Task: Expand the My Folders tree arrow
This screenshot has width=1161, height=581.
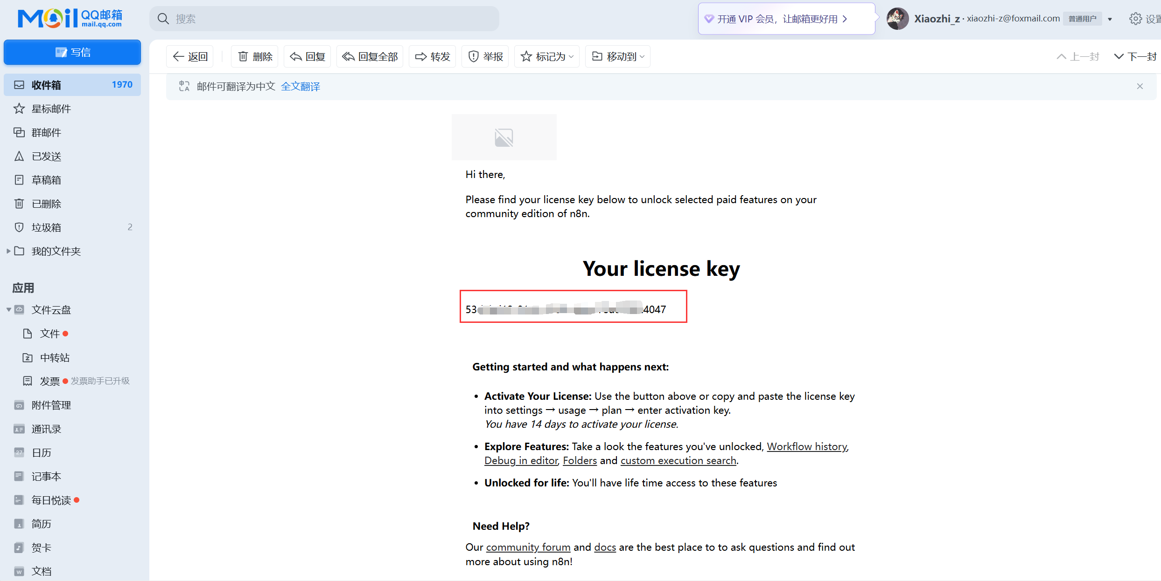Action: 8,251
